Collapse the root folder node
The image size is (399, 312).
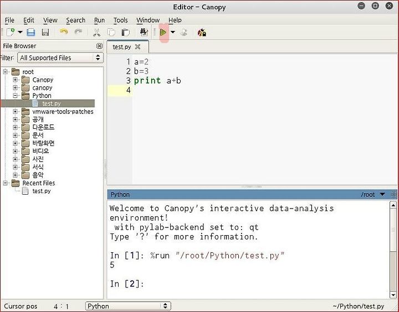click(x=6, y=72)
